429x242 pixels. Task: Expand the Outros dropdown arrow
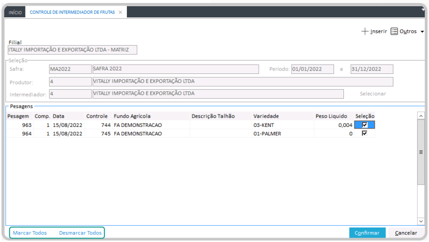(422, 32)
